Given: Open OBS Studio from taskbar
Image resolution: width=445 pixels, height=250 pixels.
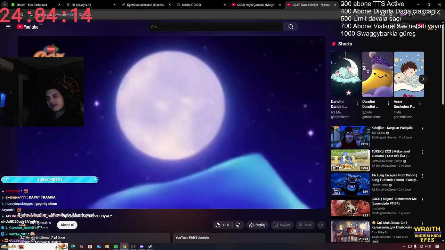Looking at the screenshot, I should click(133, 247).
